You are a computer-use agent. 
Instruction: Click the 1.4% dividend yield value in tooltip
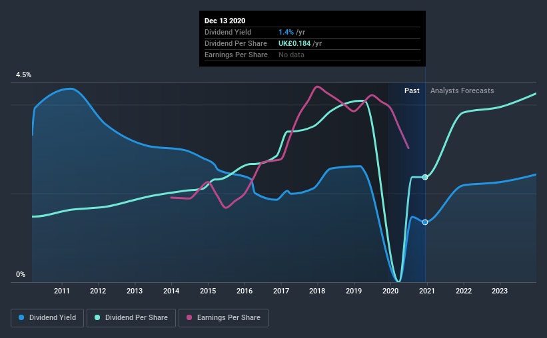(x=286, y=32)
